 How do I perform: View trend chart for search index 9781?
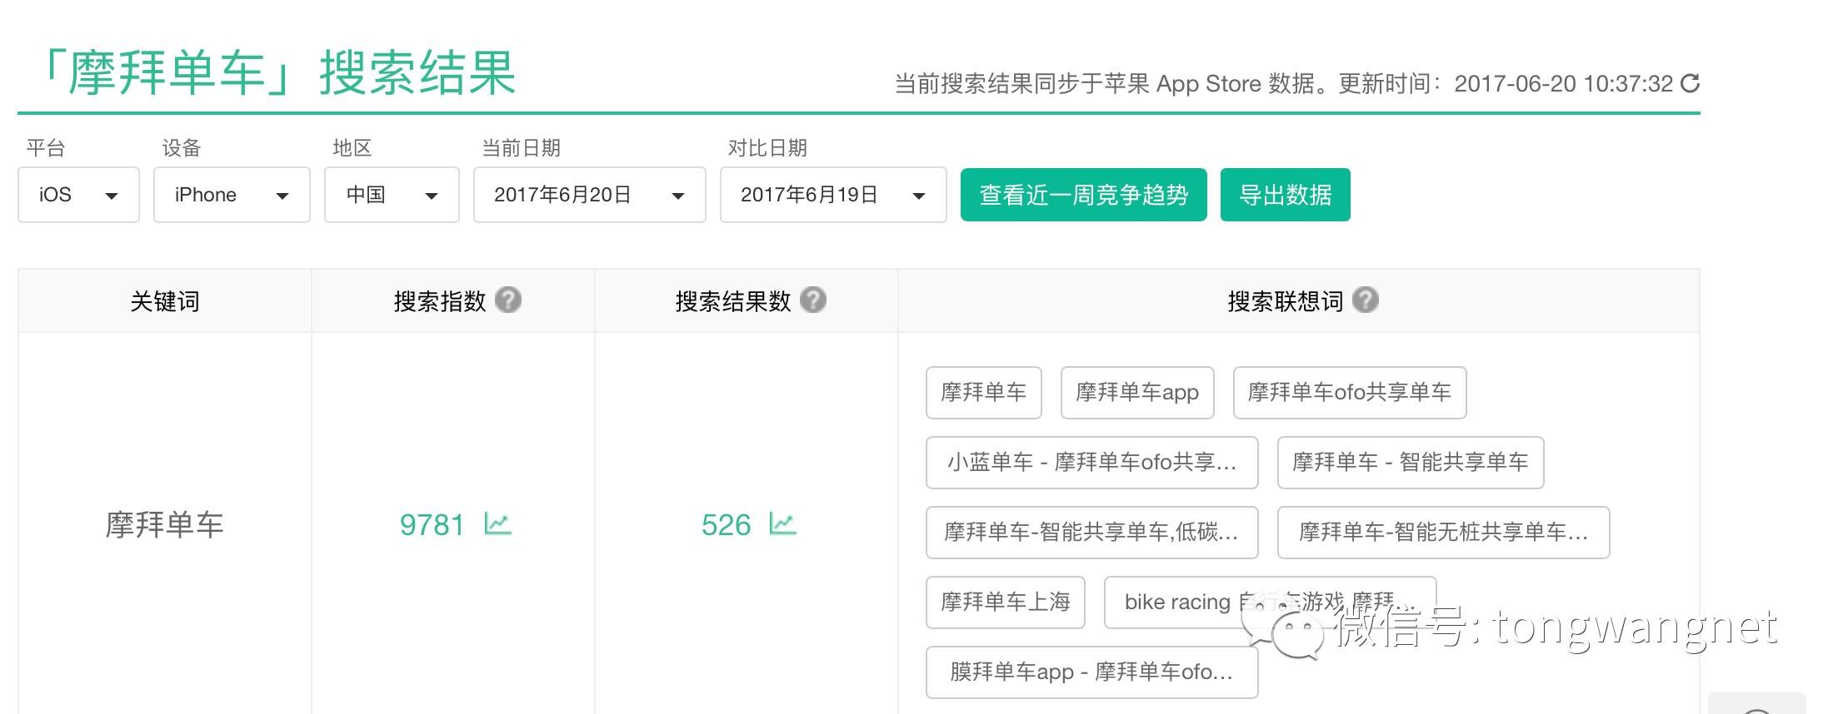497,524
